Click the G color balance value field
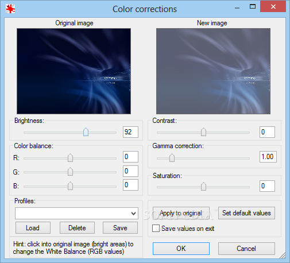290x263 pixels. click(x=130, y=171)
